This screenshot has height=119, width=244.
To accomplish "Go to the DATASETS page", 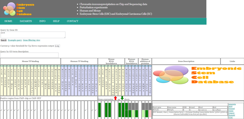I will click(26, 21).
